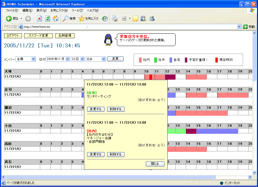The height and width of the screenshot is (187, 258).
Task: Open the Back button history dropdown arrow
Action: [21, 19]
